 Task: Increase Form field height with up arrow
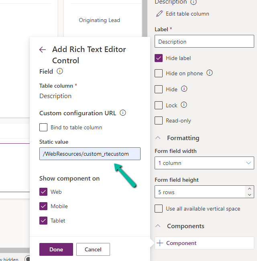(x=250, y=189)
